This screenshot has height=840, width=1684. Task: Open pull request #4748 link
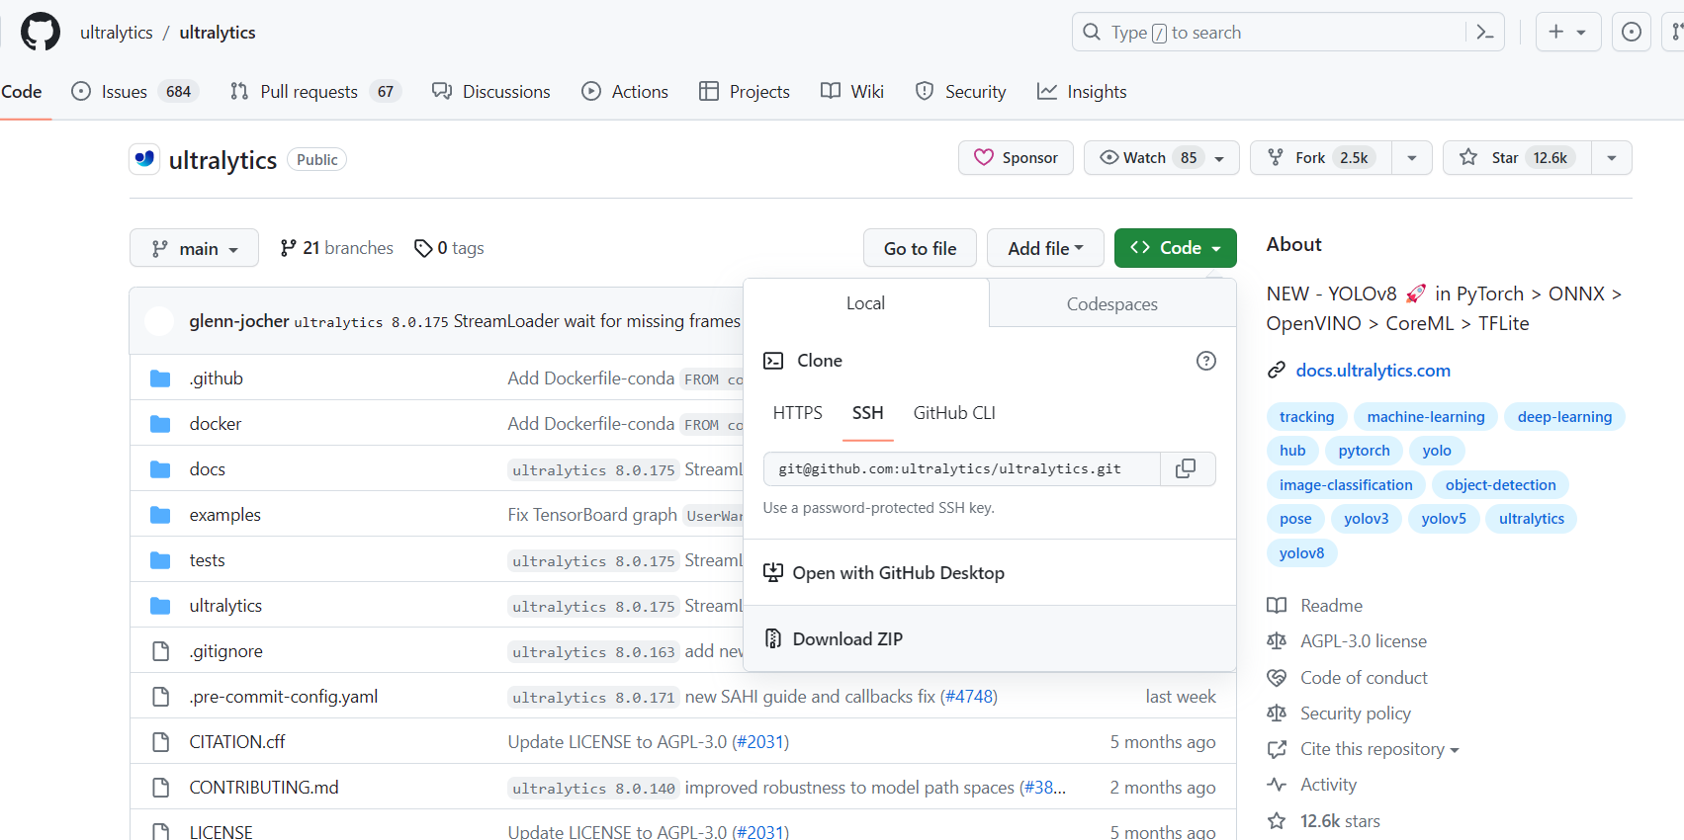pyautogui.click(x=968, y=697)
